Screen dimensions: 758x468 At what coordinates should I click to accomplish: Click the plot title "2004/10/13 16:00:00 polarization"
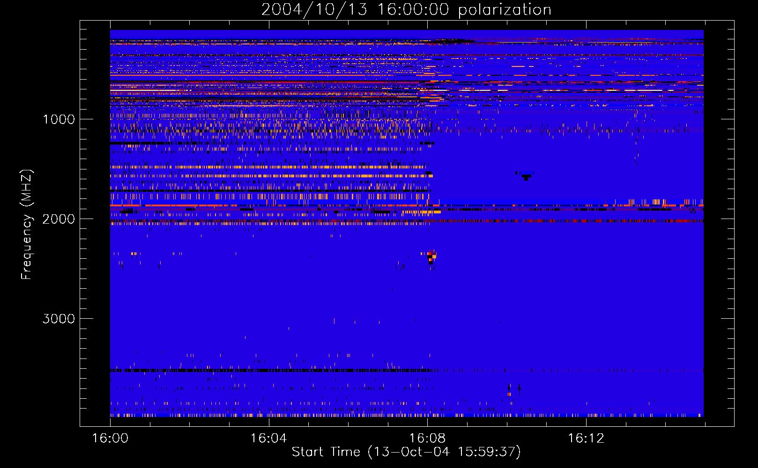(406, 10)
